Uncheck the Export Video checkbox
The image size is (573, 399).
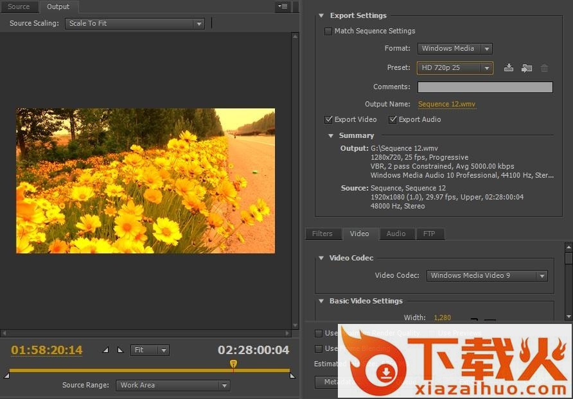[x=328, y=119]
